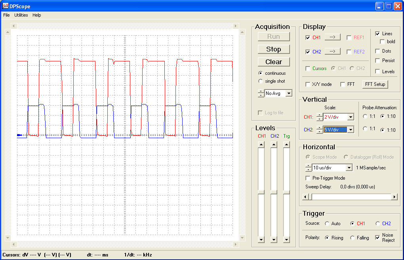The width and height of the screenshot is (404, 260).
Task: Open FFT Setup
Action: (375, 84)
